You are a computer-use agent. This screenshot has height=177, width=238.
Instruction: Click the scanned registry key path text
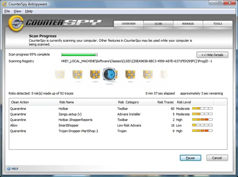[x=137, y=61]
